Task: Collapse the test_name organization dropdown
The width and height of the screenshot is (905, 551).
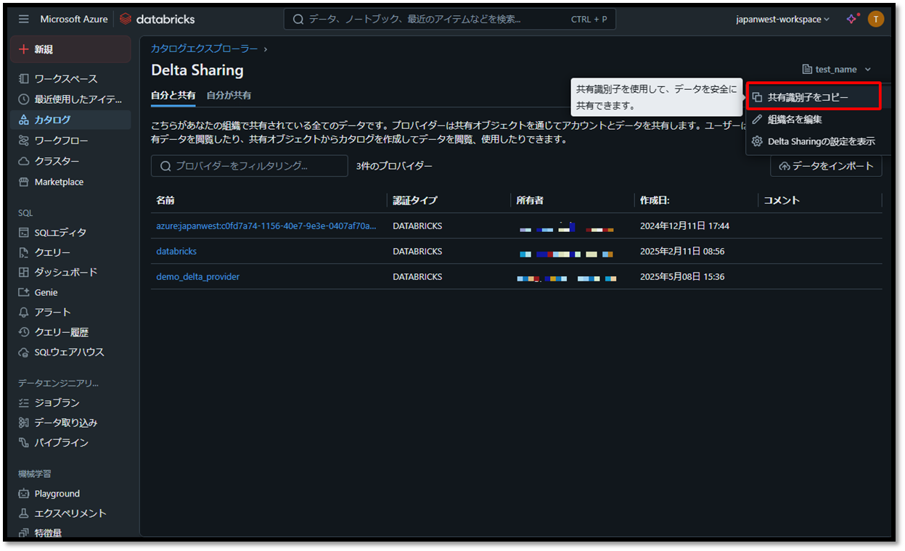Action: tap(837, 70)
